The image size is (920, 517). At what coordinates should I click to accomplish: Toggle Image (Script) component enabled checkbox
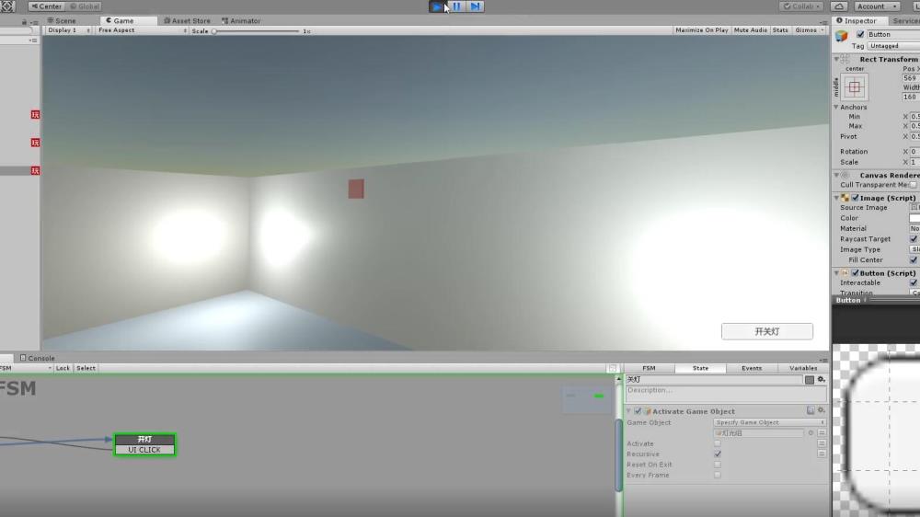(x=855, y=199)
